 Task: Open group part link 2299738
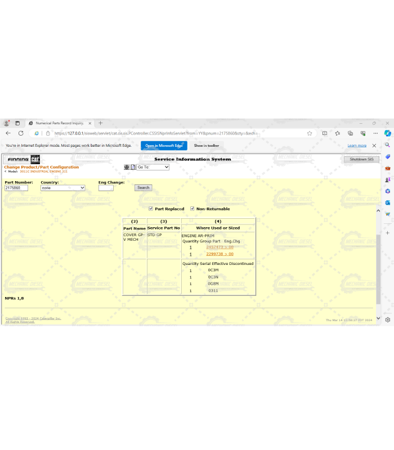(x=220, y=254)
